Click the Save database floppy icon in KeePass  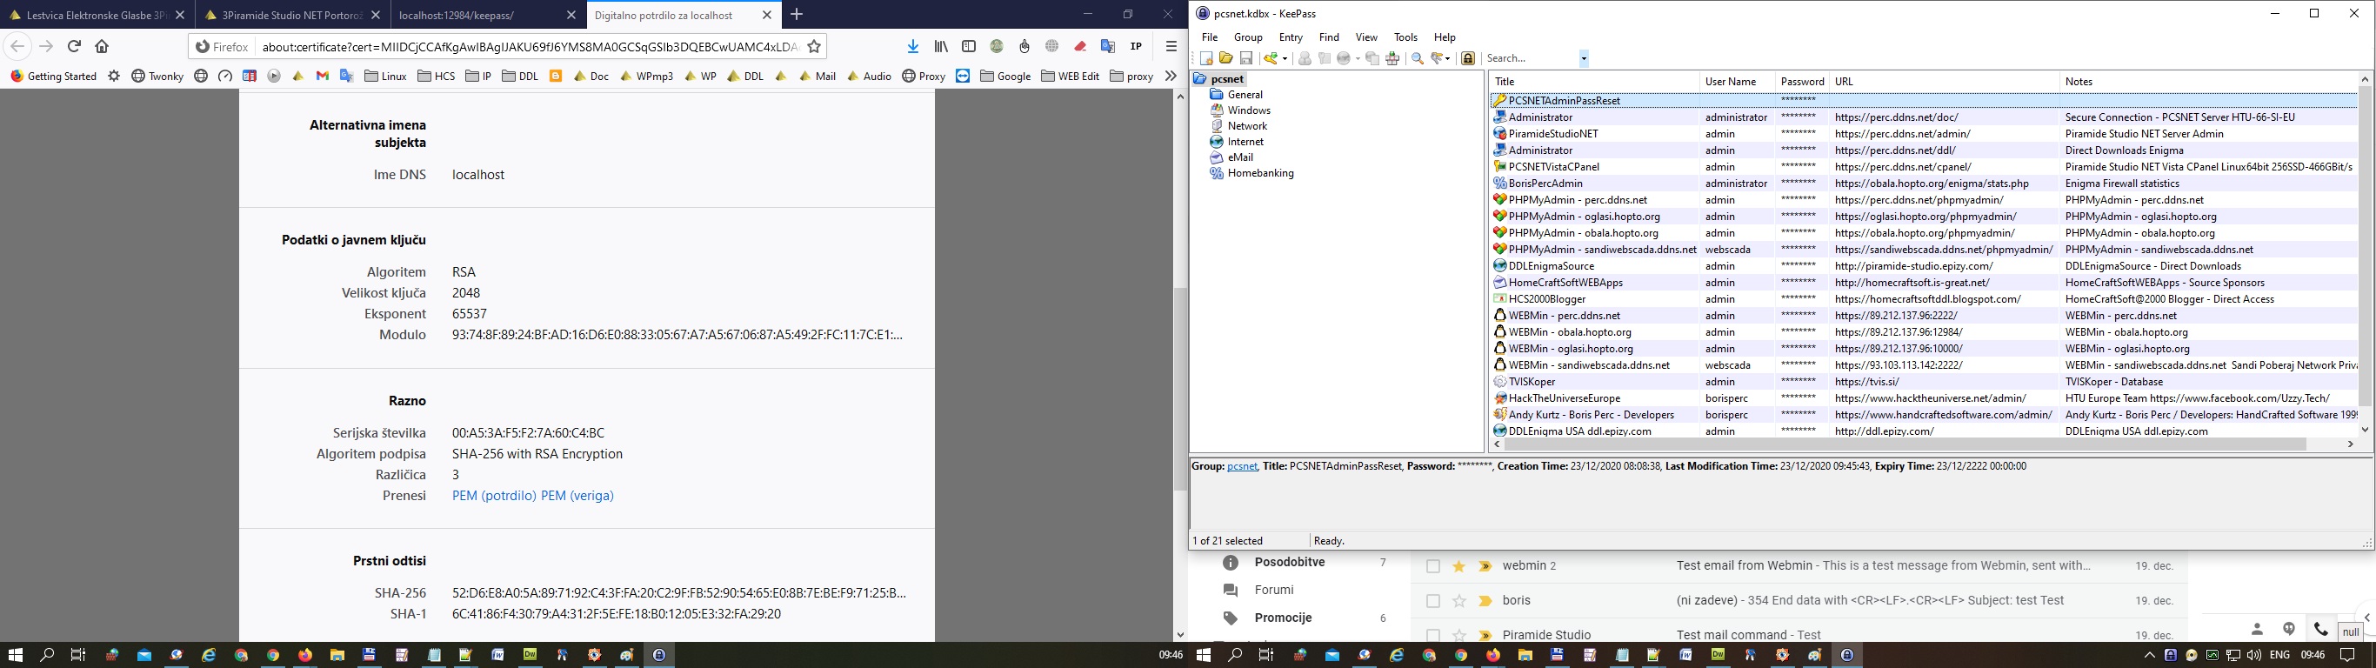[1246, 58]
